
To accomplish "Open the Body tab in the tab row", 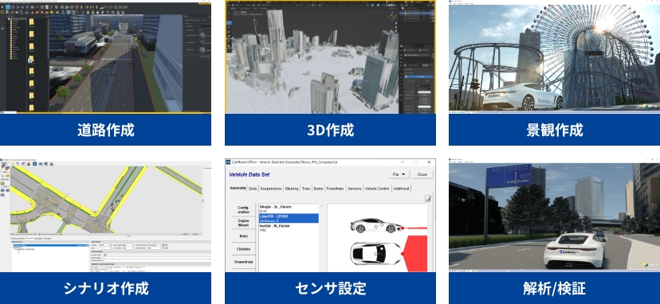I will coord(253,189).
